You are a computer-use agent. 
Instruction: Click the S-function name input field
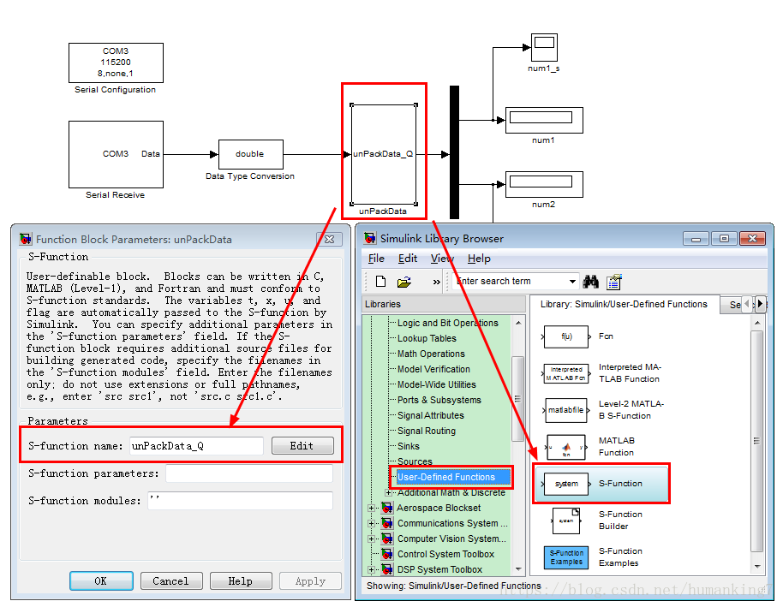click(x=197, y=446)
